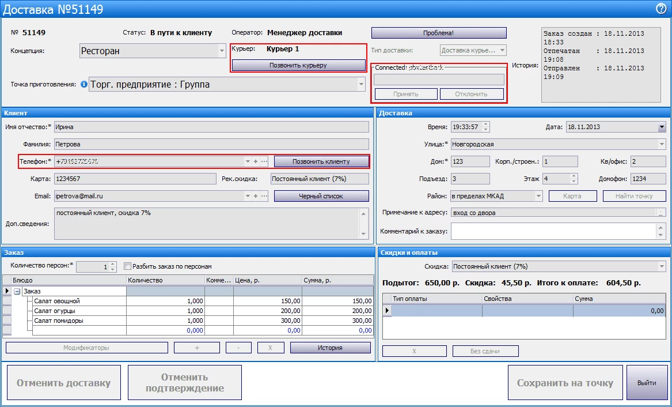Click ellipsis icon next to phone field
Image resolution: width=672 pixels, height=407 pixels.
(264, 161)
